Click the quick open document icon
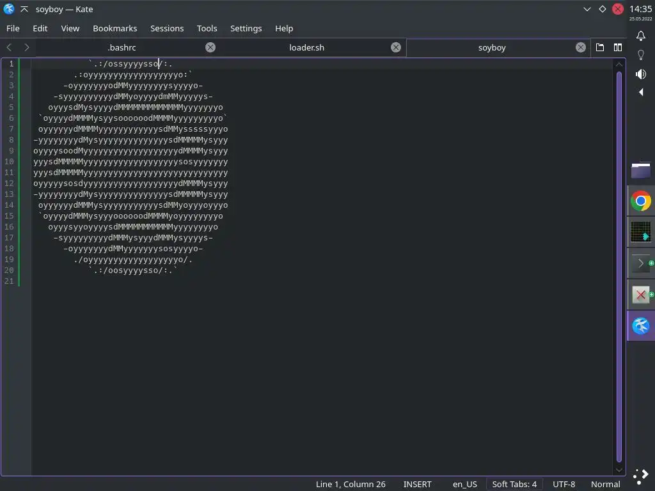 tap(600, 47)
